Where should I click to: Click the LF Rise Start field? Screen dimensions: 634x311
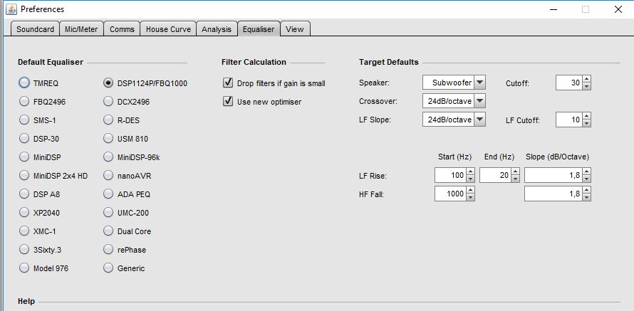click(450, 175)
